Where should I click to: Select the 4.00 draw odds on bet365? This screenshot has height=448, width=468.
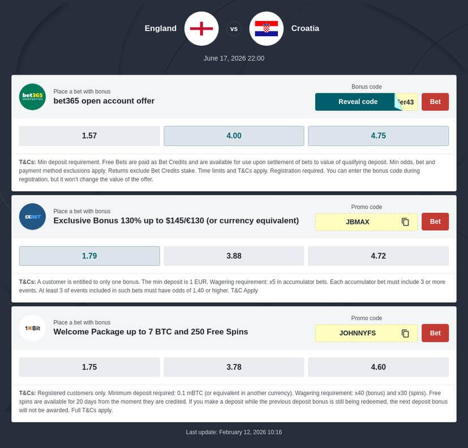click(x=233, y=136)
